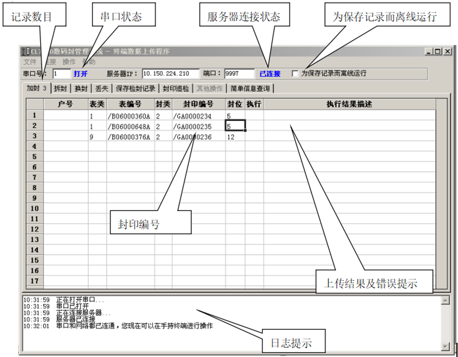Click the blue 打开 serial port status
Viewport: 458px width, 357px height.
(81, 74)
